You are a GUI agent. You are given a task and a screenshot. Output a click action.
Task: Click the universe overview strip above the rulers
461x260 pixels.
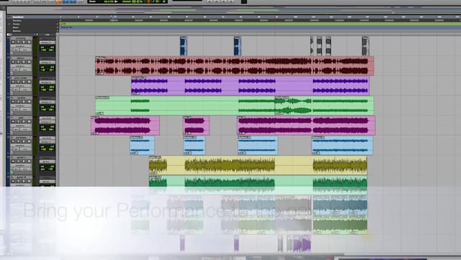click(234, 10)
